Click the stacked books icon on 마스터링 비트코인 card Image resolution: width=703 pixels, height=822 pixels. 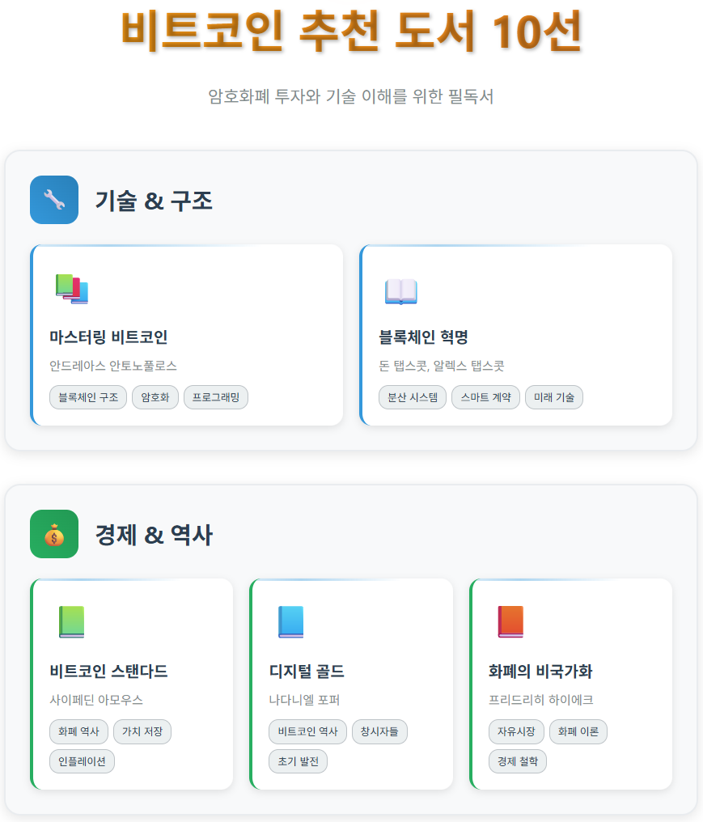point(72,288)
